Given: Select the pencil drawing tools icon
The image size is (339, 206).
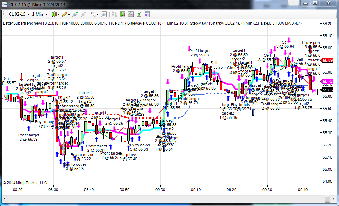Looking at the screenshot, I should tap(65, 14).
